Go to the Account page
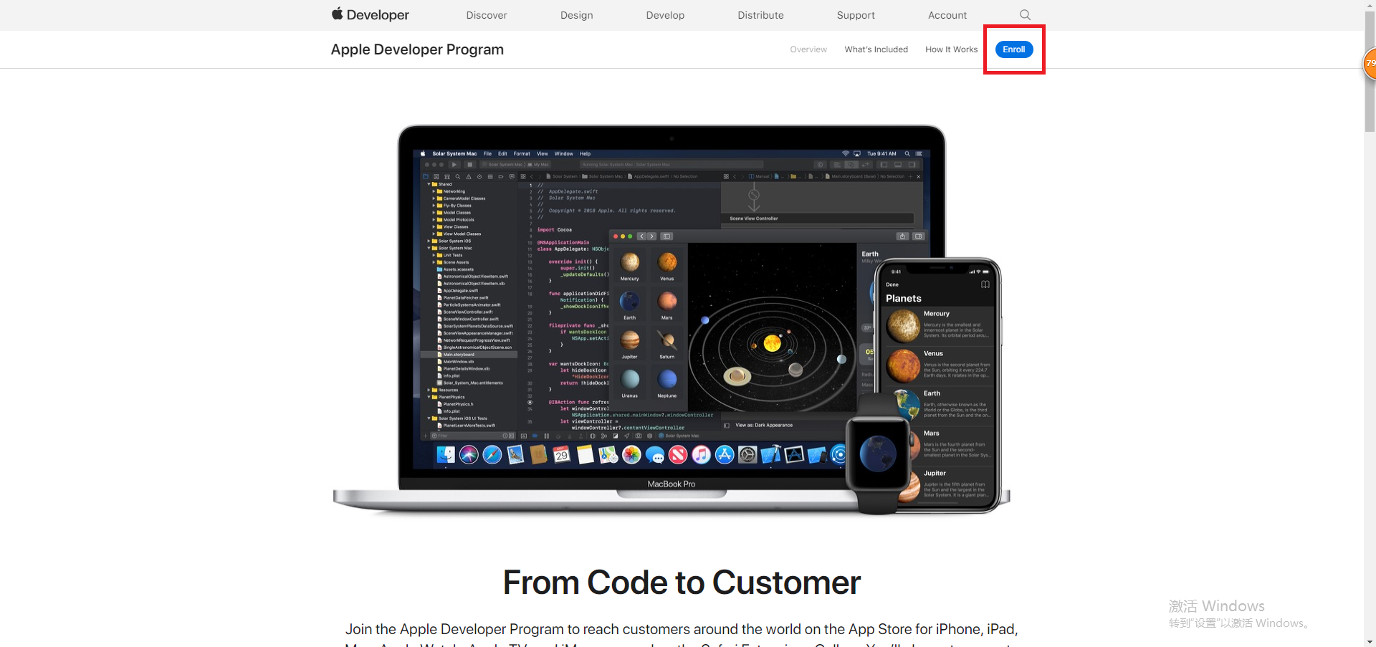This screenshot has height=647, width=1376. pos(947,15)
